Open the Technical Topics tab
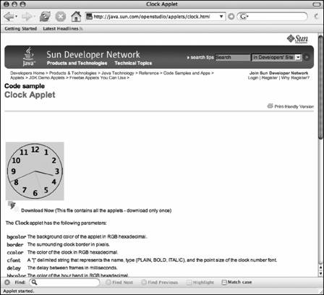Screen dimensions: 324x295 133,63
